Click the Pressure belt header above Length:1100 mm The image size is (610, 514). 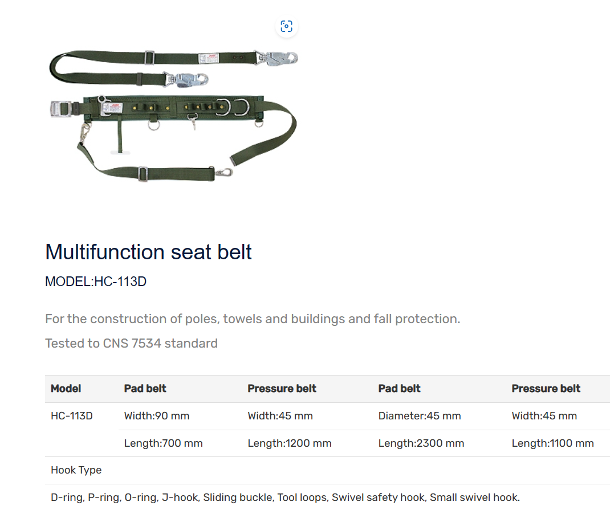(x=546, y=389)
